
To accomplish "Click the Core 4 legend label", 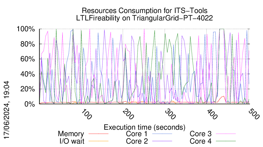I will [200, 141].
